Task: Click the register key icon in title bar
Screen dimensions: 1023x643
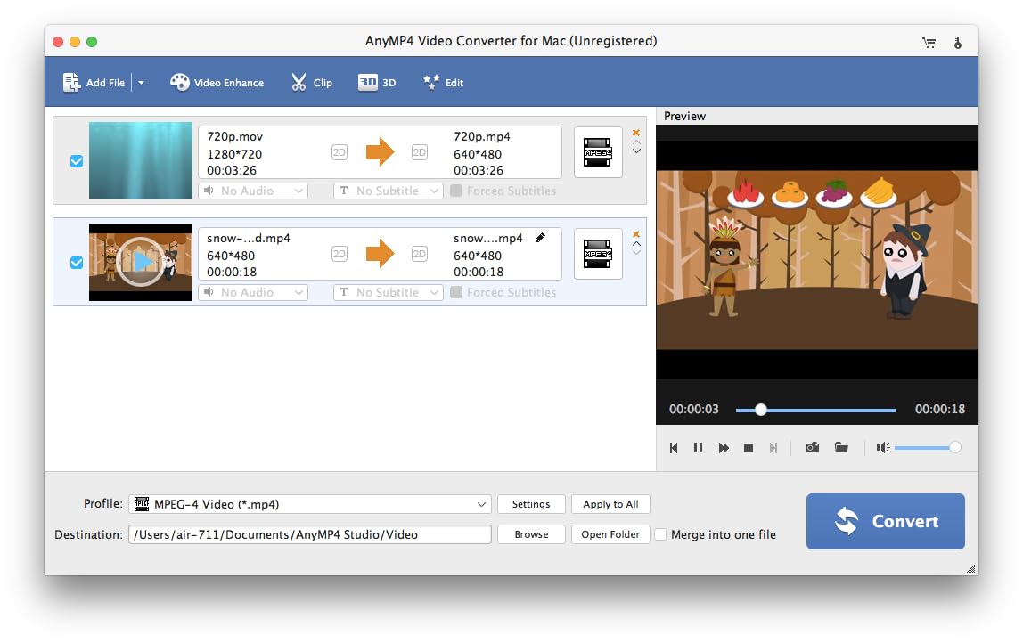Action: click(x=958, y=42)
